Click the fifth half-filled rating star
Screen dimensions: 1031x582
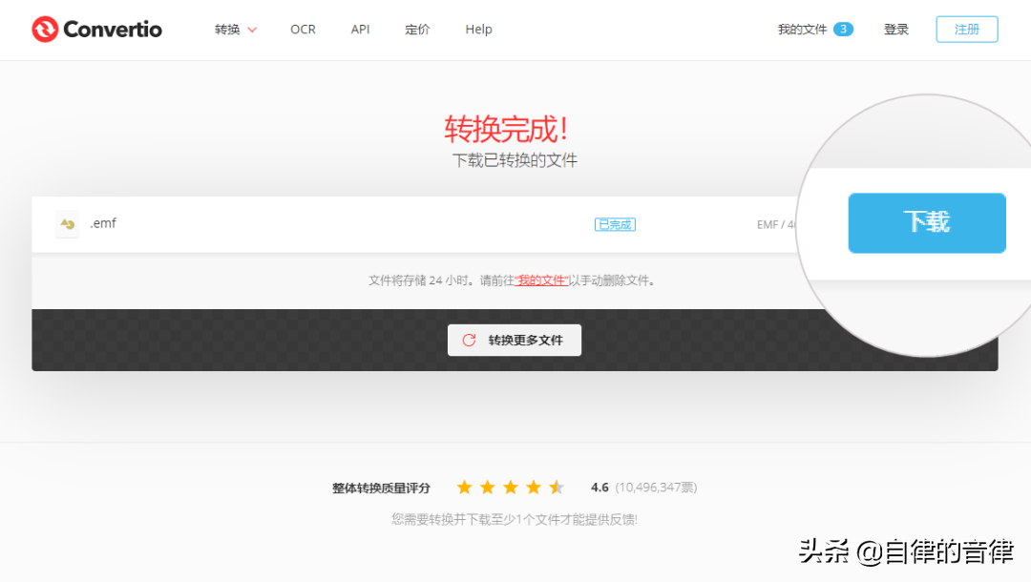[x=557, y=487]
